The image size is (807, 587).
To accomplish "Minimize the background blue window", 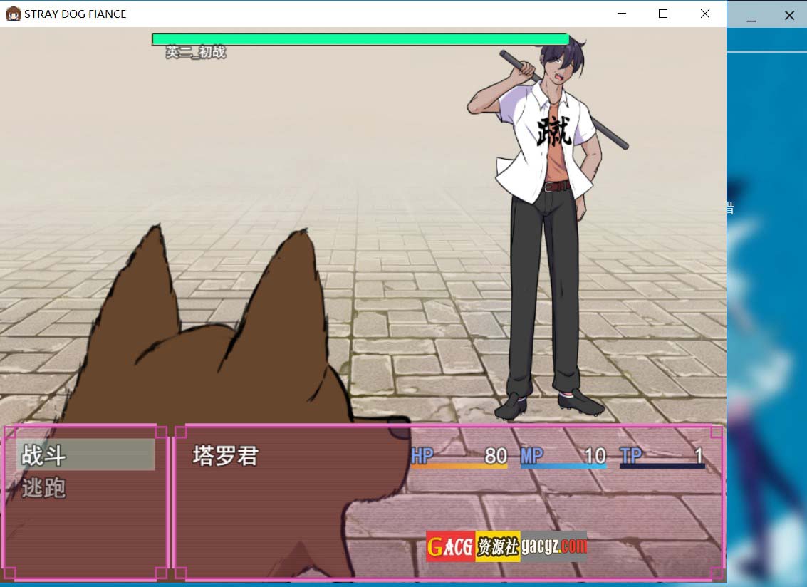I will (x=751, y=16).
